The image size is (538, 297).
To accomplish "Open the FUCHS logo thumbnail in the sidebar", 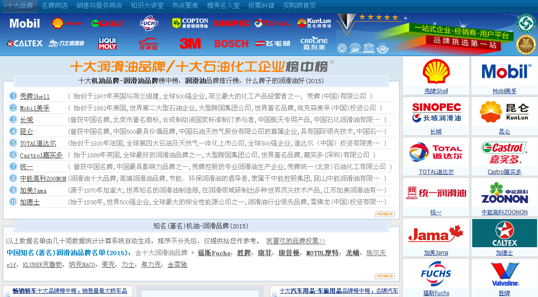I will click(x=436, y=274).
